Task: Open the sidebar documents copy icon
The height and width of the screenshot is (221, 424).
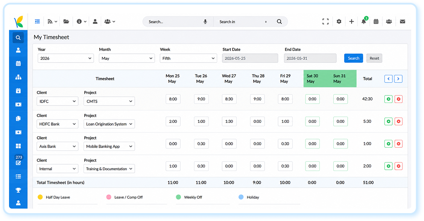Action: coord(18,118)
